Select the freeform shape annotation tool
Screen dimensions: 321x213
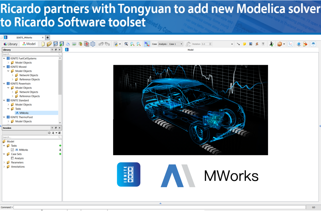(257, 44)
